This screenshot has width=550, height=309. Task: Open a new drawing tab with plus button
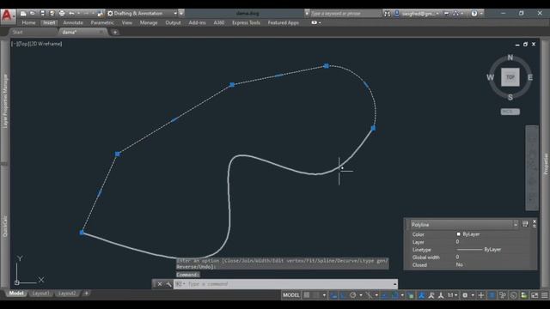[115, 33]
